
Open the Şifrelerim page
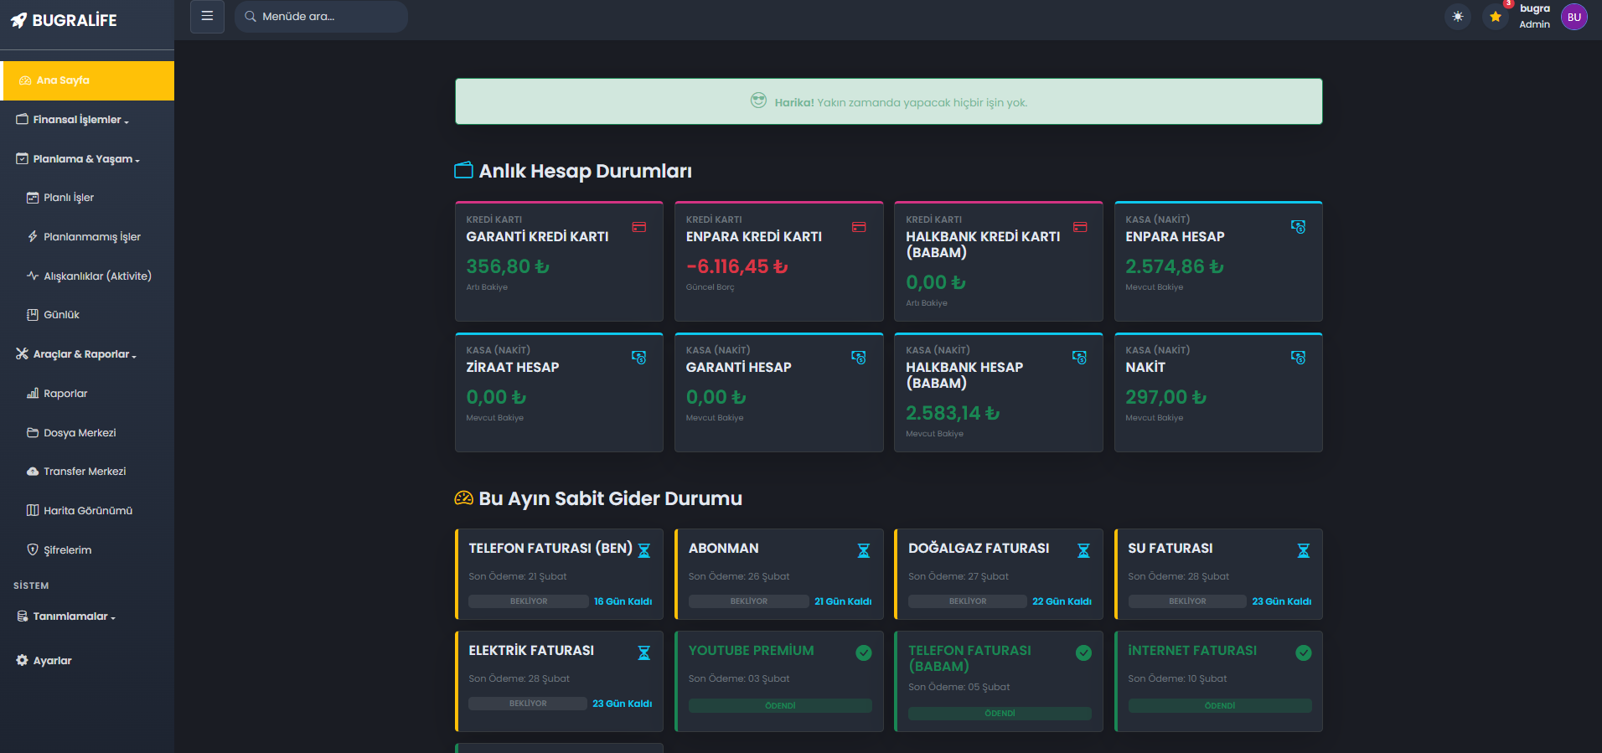point(67,550)
